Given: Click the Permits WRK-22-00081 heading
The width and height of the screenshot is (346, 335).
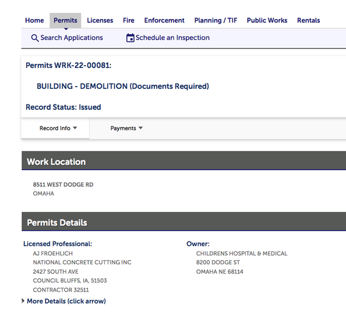Looking at the screenshot, I should point(69,65).
